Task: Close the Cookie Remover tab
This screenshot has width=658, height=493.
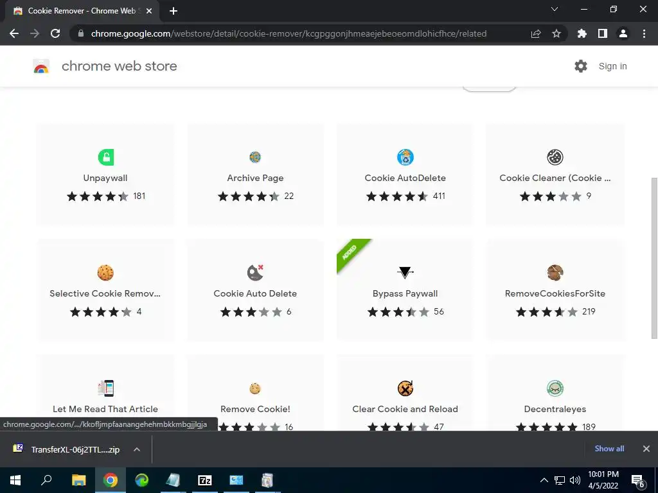Action: [x=149, y=11]
